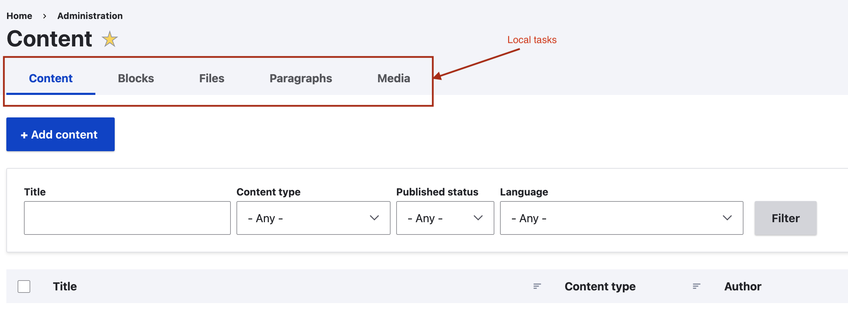Screen dimensions: 848x315
Task: Focus the Title filter text field
Action: pyautogui.click(x=127, y=218)
